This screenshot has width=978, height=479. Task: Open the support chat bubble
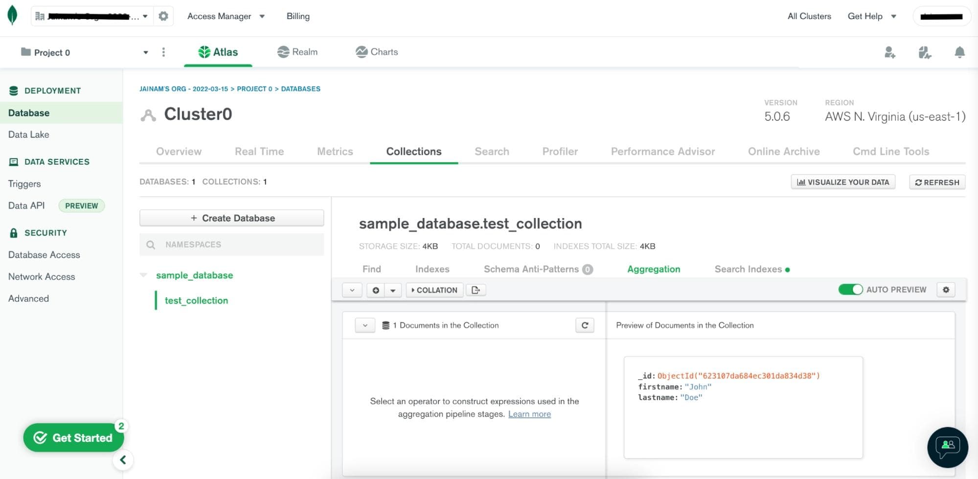pyautogui.click(x=947, y=447)
